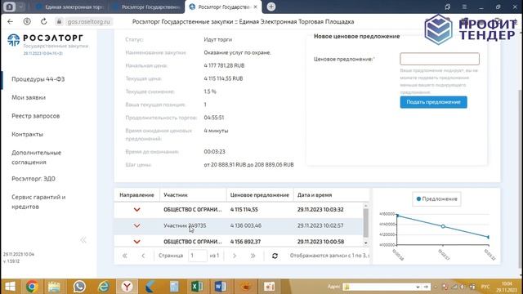Open Сервис гарантий и кредитов
The image size is (523, 294).
tap(38, 202)
